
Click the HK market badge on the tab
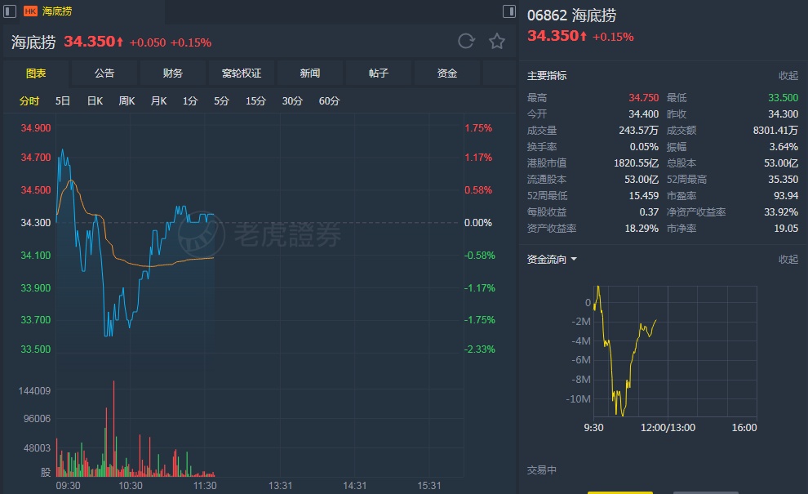coord(30,11)
